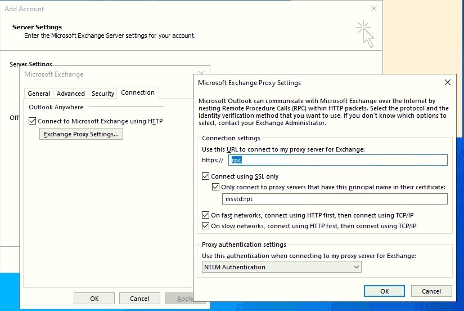This screenshot has width=464, height=311.
Task: Toggle Connect to Microsoft Exchange using HTTP
Action: click(33, 121)
